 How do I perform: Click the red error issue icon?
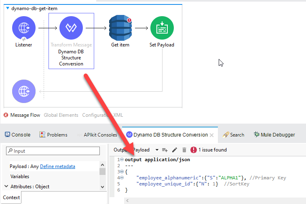pyautogui.click(x=194, y=150)
